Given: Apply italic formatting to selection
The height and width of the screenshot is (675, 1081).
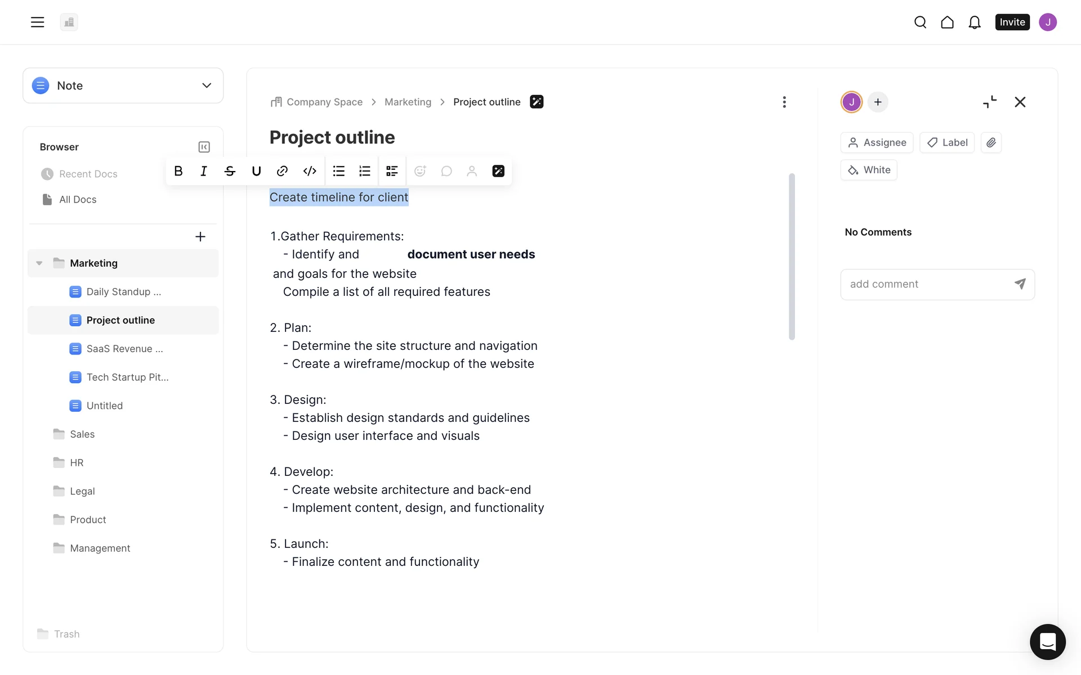Looking at the screenshot, I should 204,171.
